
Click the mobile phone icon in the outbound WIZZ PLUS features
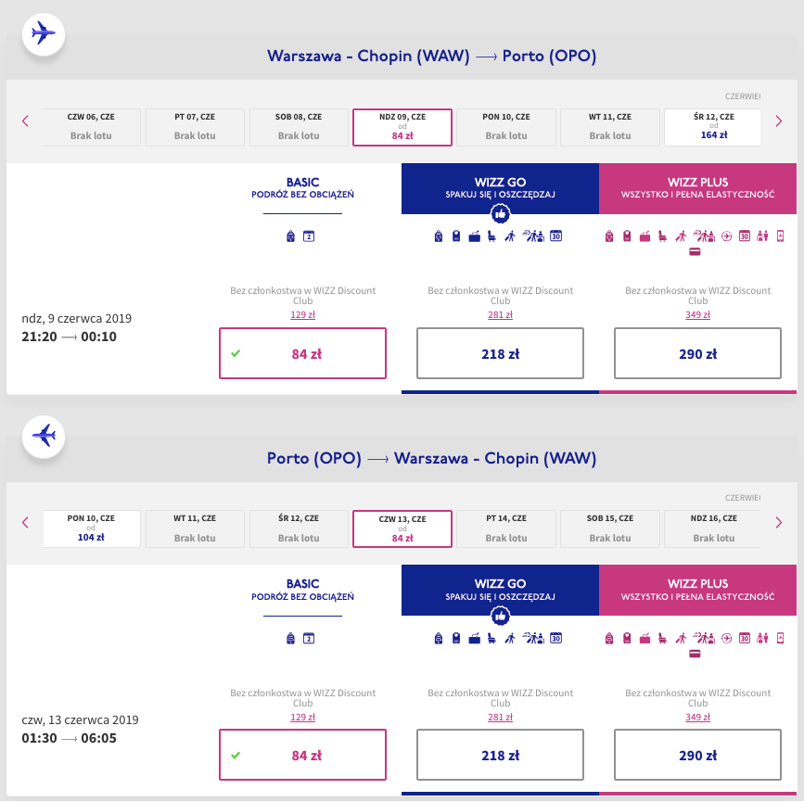tap(780, 236)
